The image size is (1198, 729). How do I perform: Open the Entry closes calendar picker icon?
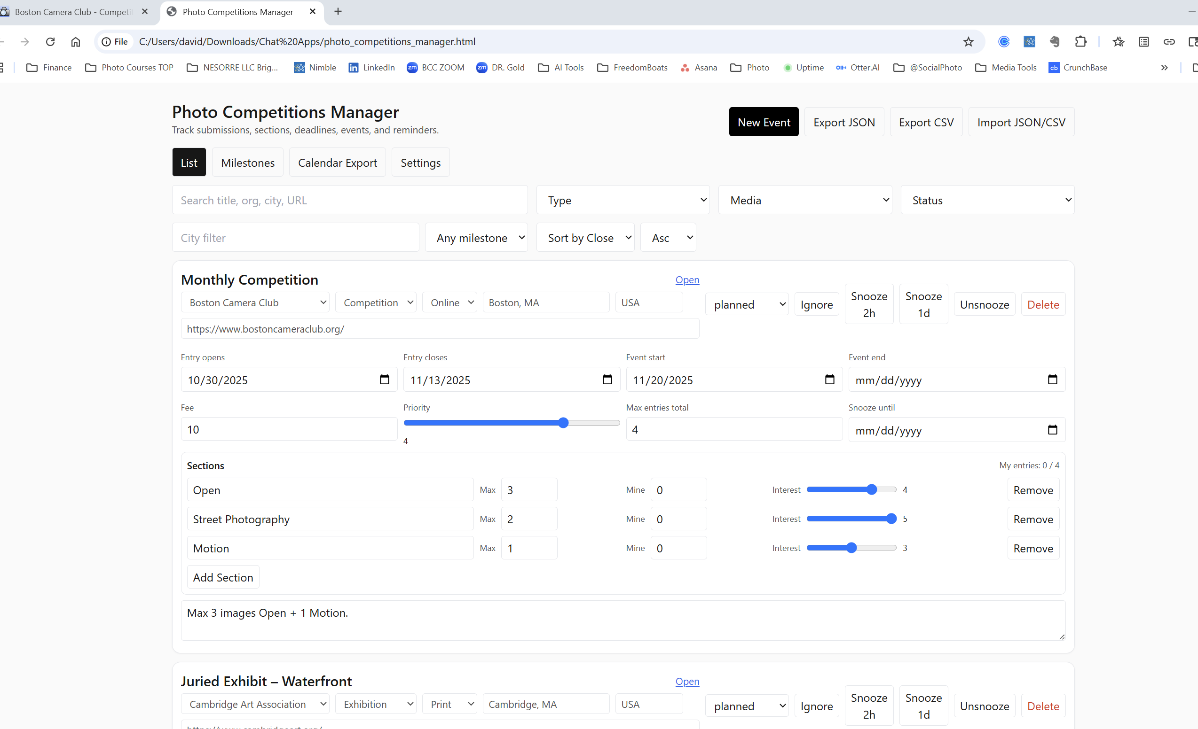pyautogui.click(x=607, y=380)
